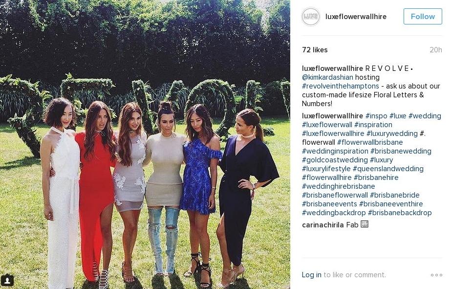452x289 pixels.
Task: Click the #brisbanebride hashtag
Action: pos(394,195)
